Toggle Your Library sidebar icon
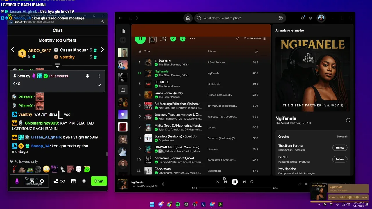The height and width of the screenshot is (209, 372). [x=123, y=31]
